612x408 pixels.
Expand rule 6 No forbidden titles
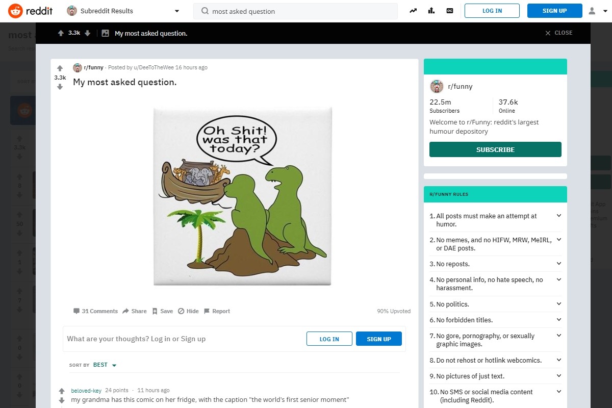(559, 320)
